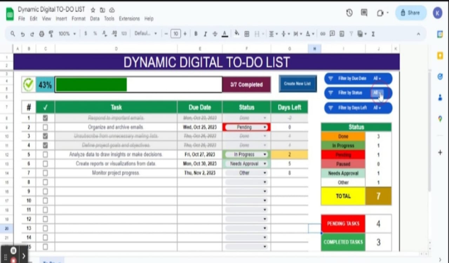
Task: Click the green progress bar
Action: [x=91, y=85]
